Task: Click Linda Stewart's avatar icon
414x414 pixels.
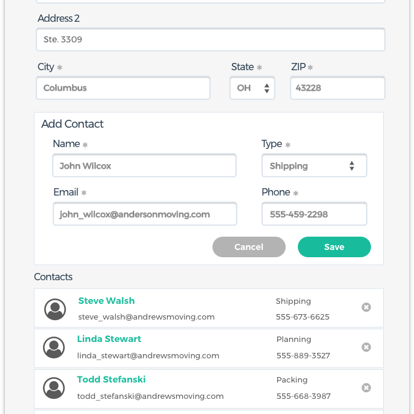Action: click(x=54, y=347)
